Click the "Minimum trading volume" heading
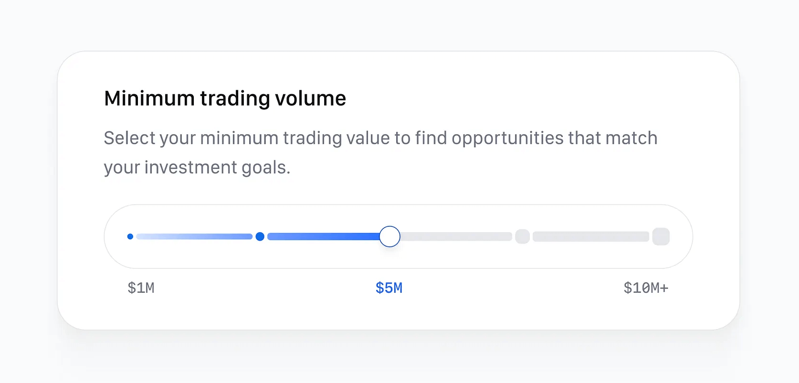 click(225, 99)
